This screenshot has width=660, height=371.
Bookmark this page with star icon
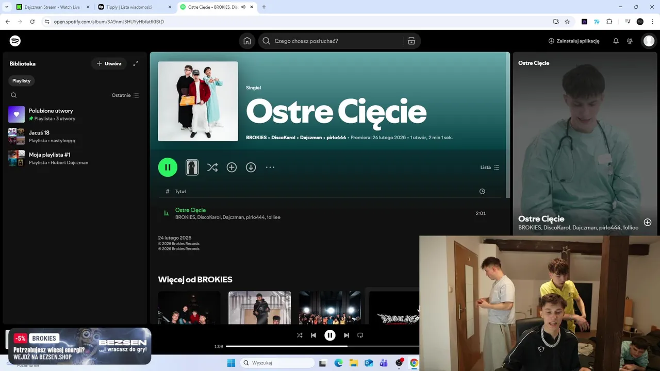[567, 22]
